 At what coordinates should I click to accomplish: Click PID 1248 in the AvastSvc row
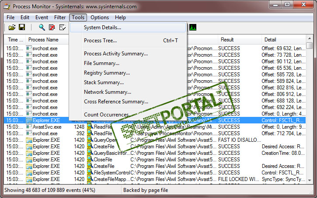coord(79,127)
